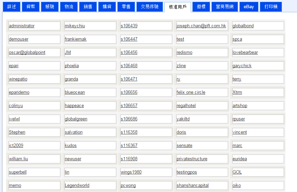The image size is (297, 192).
Task: Open the colinyu user link
Action: tap(16, 105)
